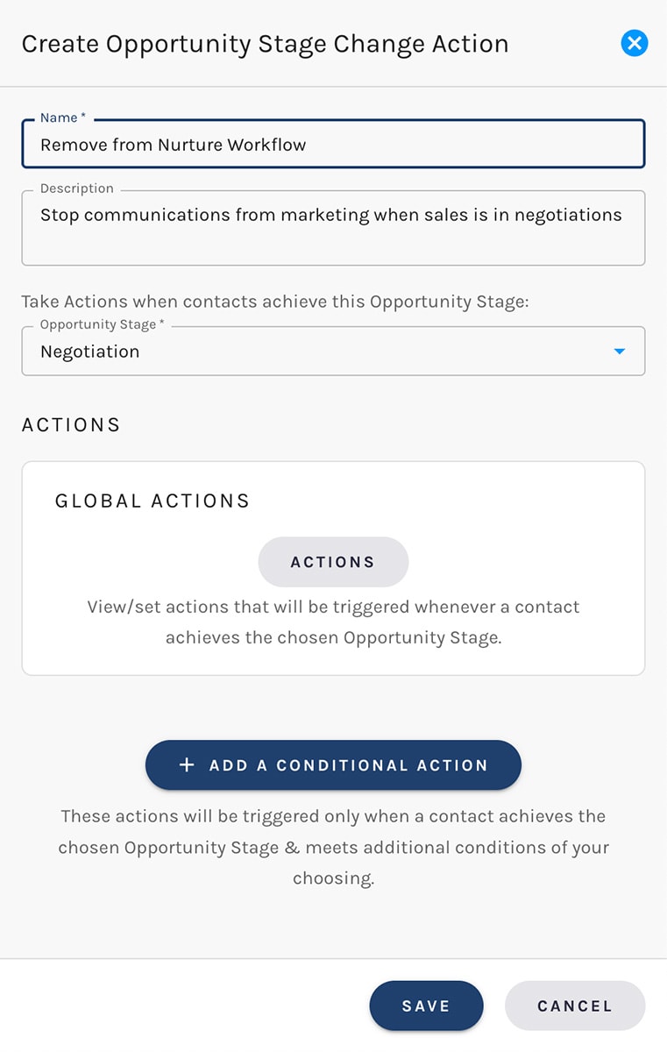Click the blue dropdown triangle beside Negotiation

(621, 350)
